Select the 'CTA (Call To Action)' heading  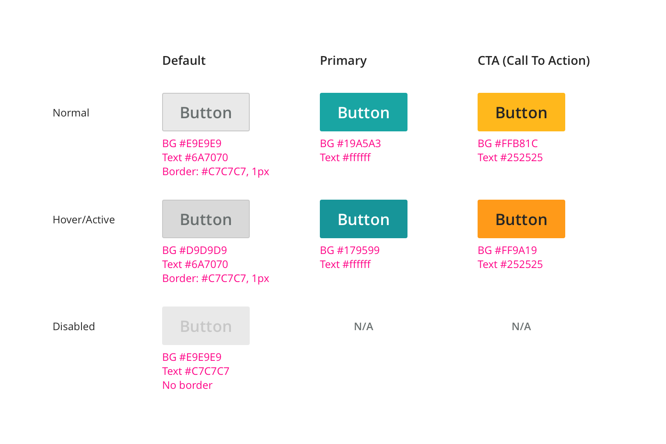point(534,60)
